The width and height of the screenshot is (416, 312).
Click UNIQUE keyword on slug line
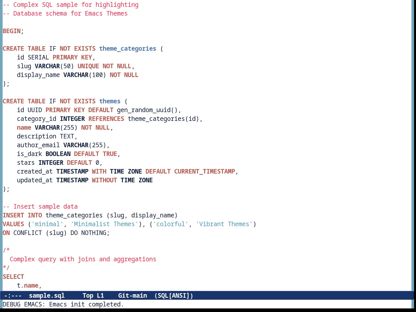88,66
